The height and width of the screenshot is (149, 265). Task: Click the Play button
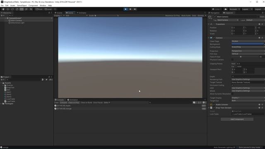[125, 9]
